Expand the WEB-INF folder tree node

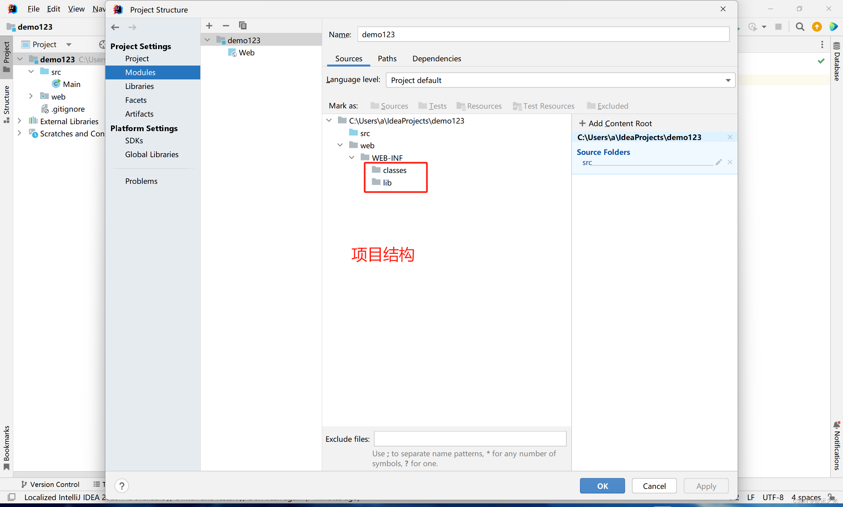351,158
